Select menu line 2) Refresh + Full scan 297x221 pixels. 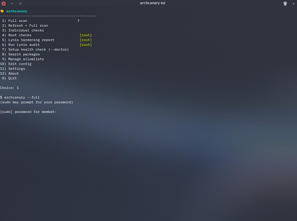[x=25, y=26]
